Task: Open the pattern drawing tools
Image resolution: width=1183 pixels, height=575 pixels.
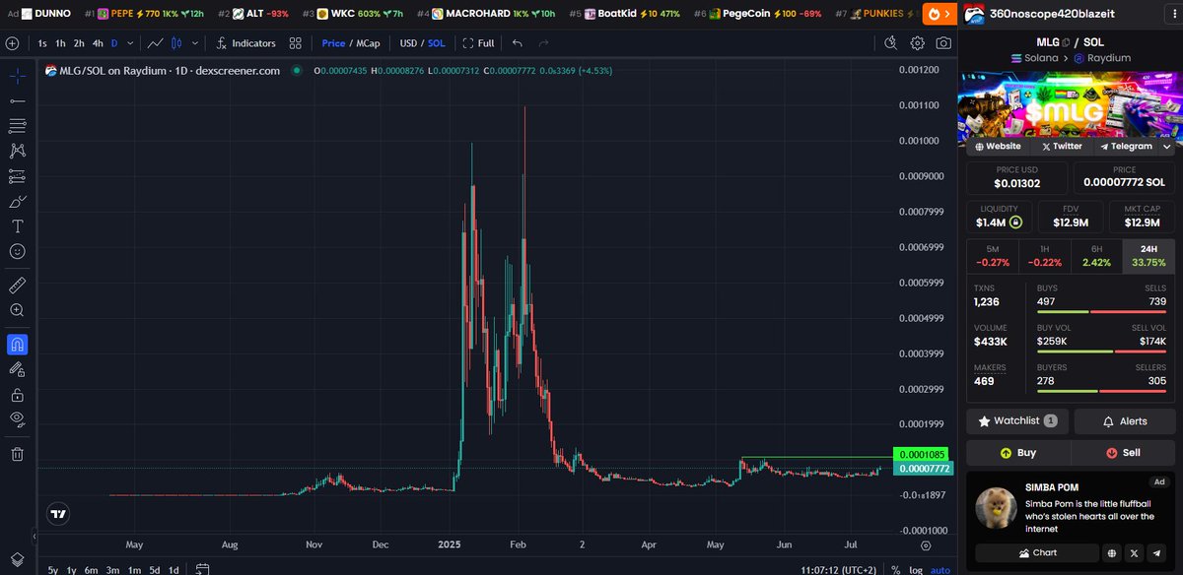Action: pyautogui.click(x=17, y=151)
